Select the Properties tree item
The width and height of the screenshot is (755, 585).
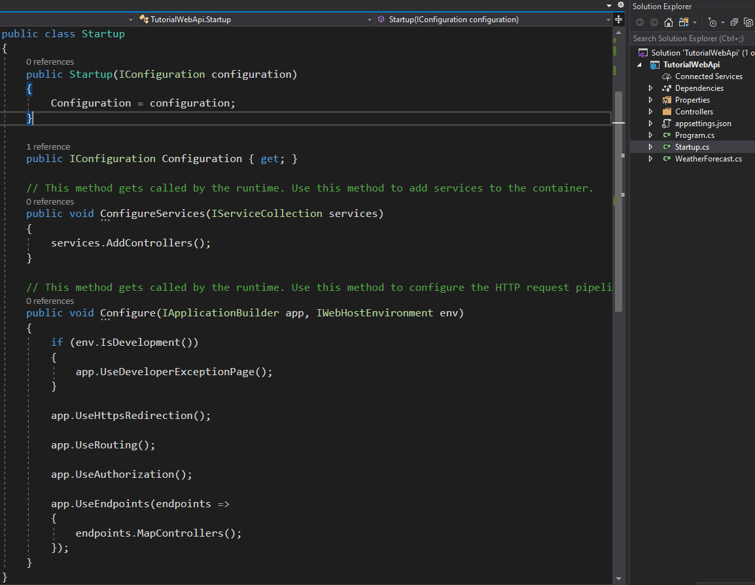coord(692,100)
